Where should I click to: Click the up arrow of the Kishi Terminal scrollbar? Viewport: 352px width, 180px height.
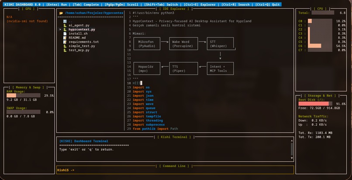click(x=292, y=141)
